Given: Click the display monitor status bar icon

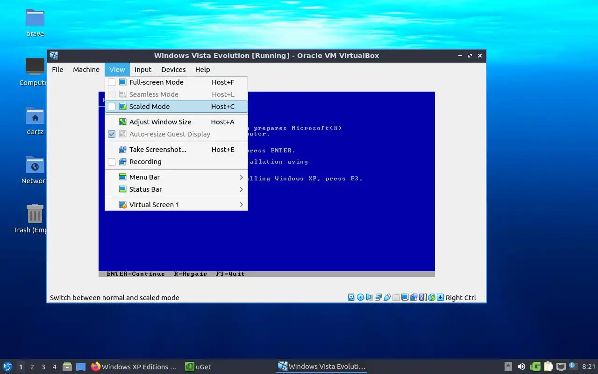Looking at the screenshot, I should coord(405,297).
